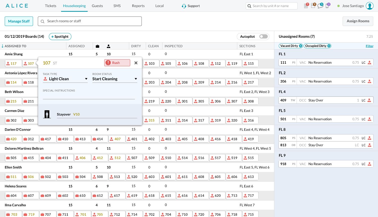Open Jose Santiago's profile avatar
The height and width of the screenshot is (217, 378).
pos(369,6)
